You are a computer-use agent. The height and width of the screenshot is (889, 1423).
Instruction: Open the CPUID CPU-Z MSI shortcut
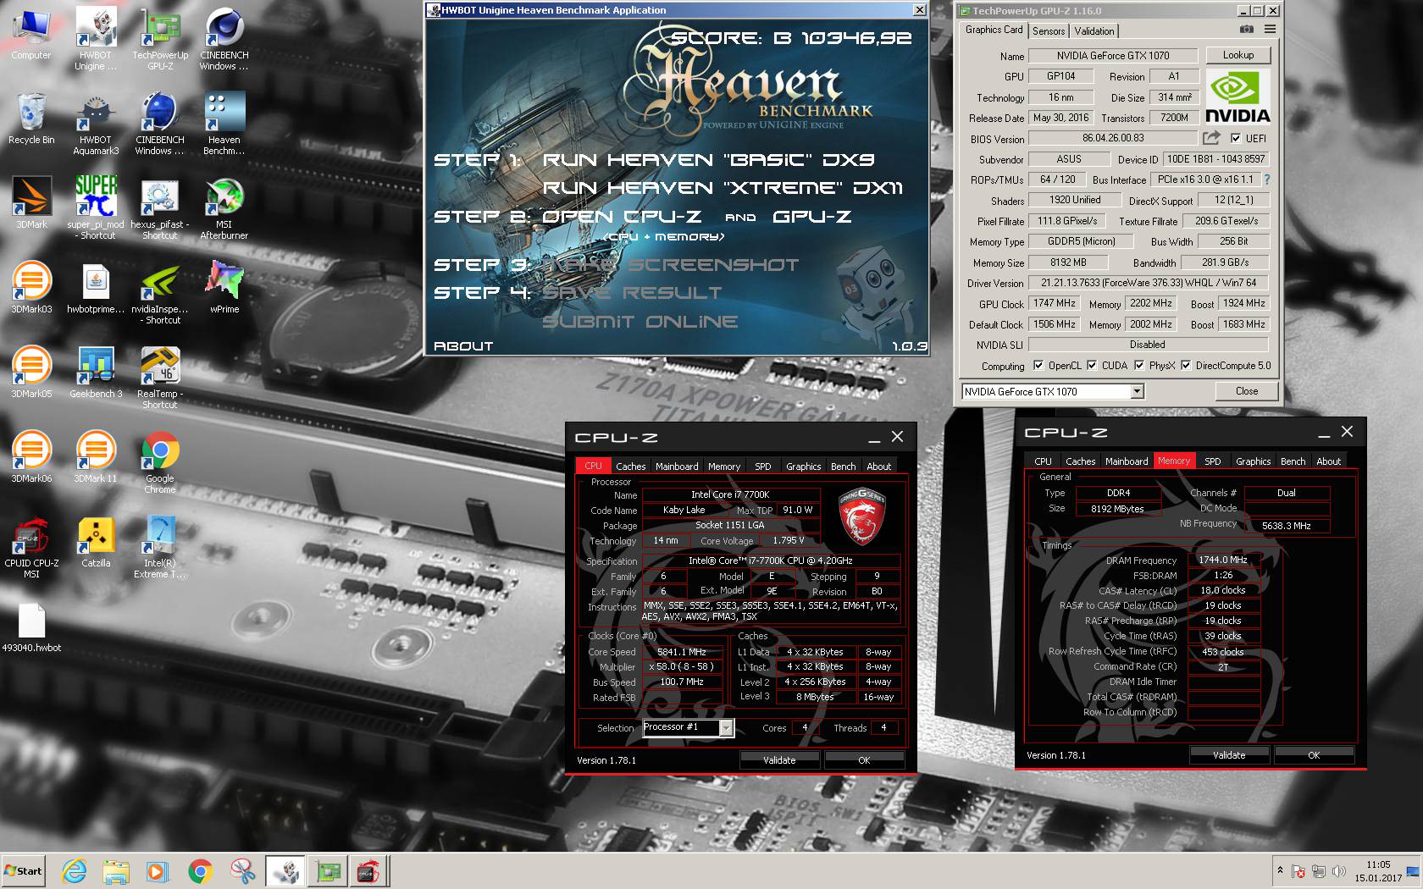tap(31, 546)
